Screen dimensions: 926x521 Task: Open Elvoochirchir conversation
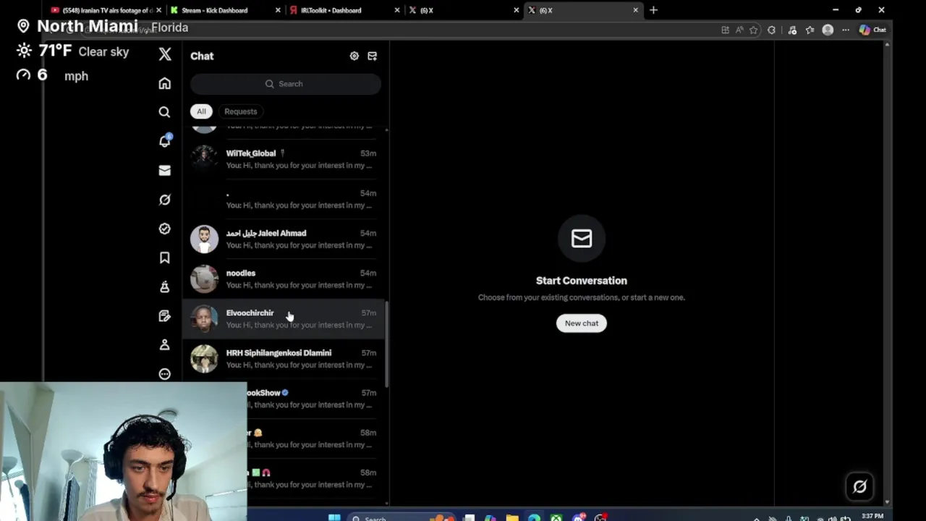click(x=284, y=318)
